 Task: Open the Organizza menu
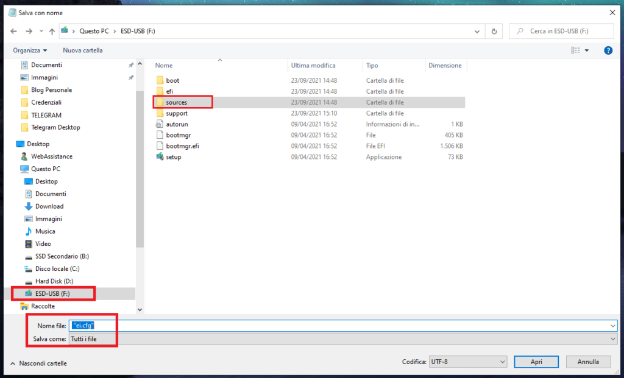coord(30,51)
